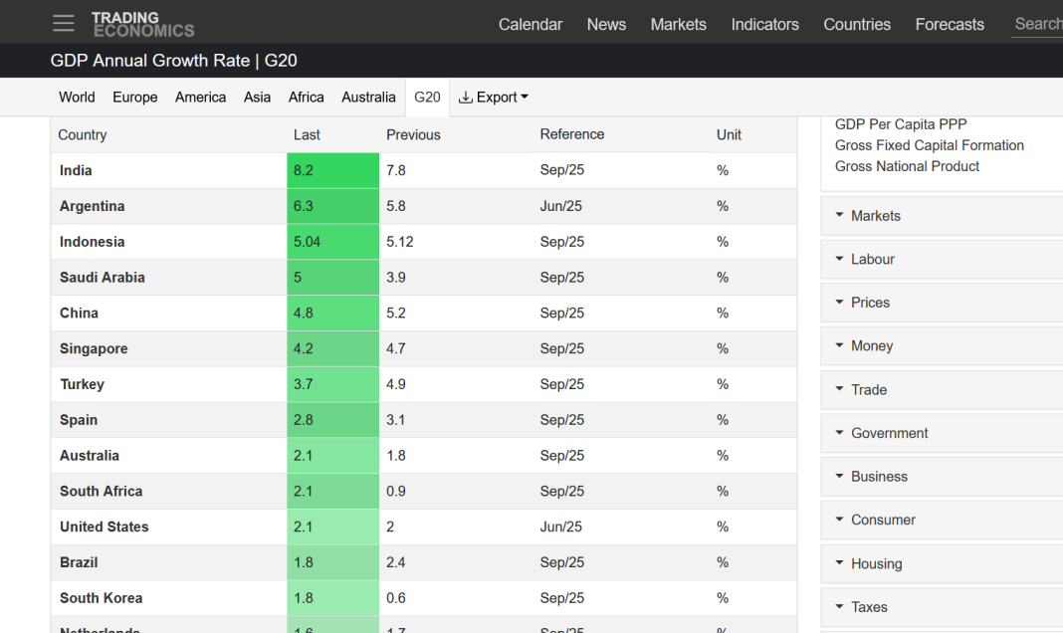Click India's green 8.2 value cell
The image size is (1063, 633).
[332, 171]
